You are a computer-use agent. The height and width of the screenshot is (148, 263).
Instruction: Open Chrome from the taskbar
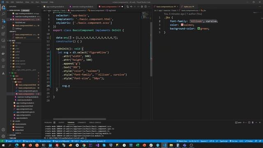[84, 145]
